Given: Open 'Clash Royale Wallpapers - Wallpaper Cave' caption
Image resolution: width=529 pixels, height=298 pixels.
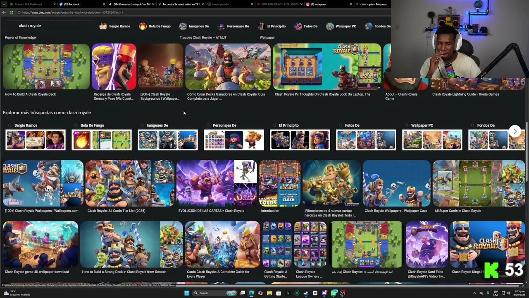Looking at the screenshot, I should (x=396, y=211).
